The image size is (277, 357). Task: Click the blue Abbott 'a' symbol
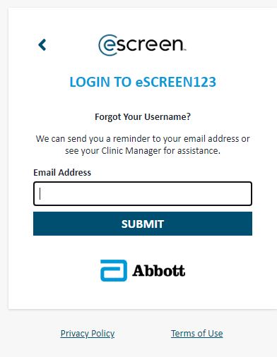[114, 270]
